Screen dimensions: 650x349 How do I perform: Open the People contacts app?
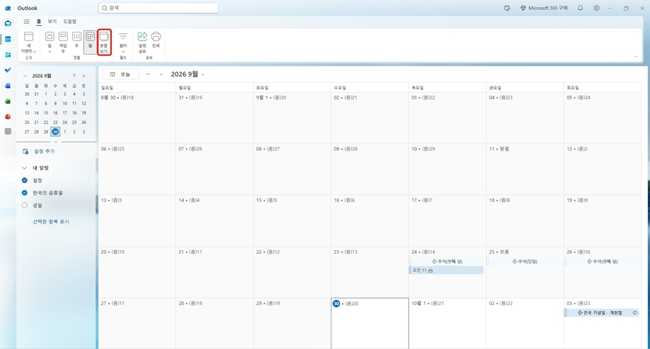[8, 55]
